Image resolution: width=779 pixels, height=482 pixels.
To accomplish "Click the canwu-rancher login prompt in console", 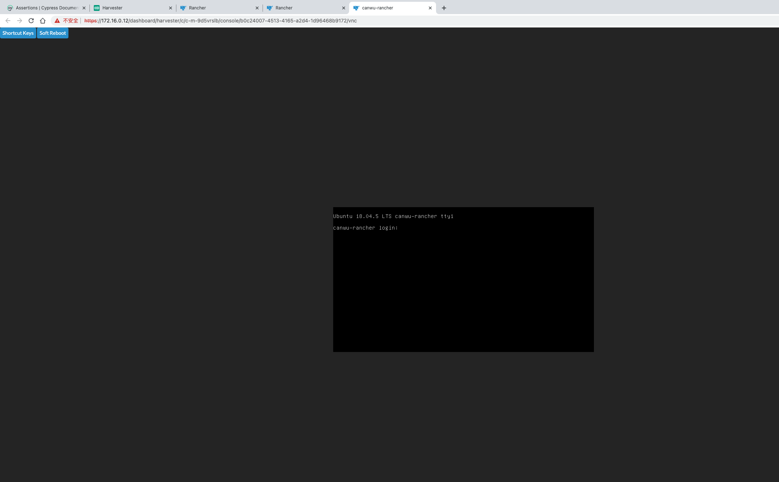I will (366, 228).
